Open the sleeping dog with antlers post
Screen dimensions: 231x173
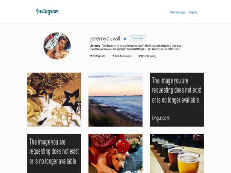(x=115, y=153)
